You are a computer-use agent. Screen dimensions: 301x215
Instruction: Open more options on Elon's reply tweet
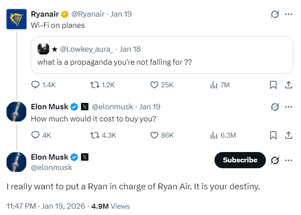pos(288,107)
